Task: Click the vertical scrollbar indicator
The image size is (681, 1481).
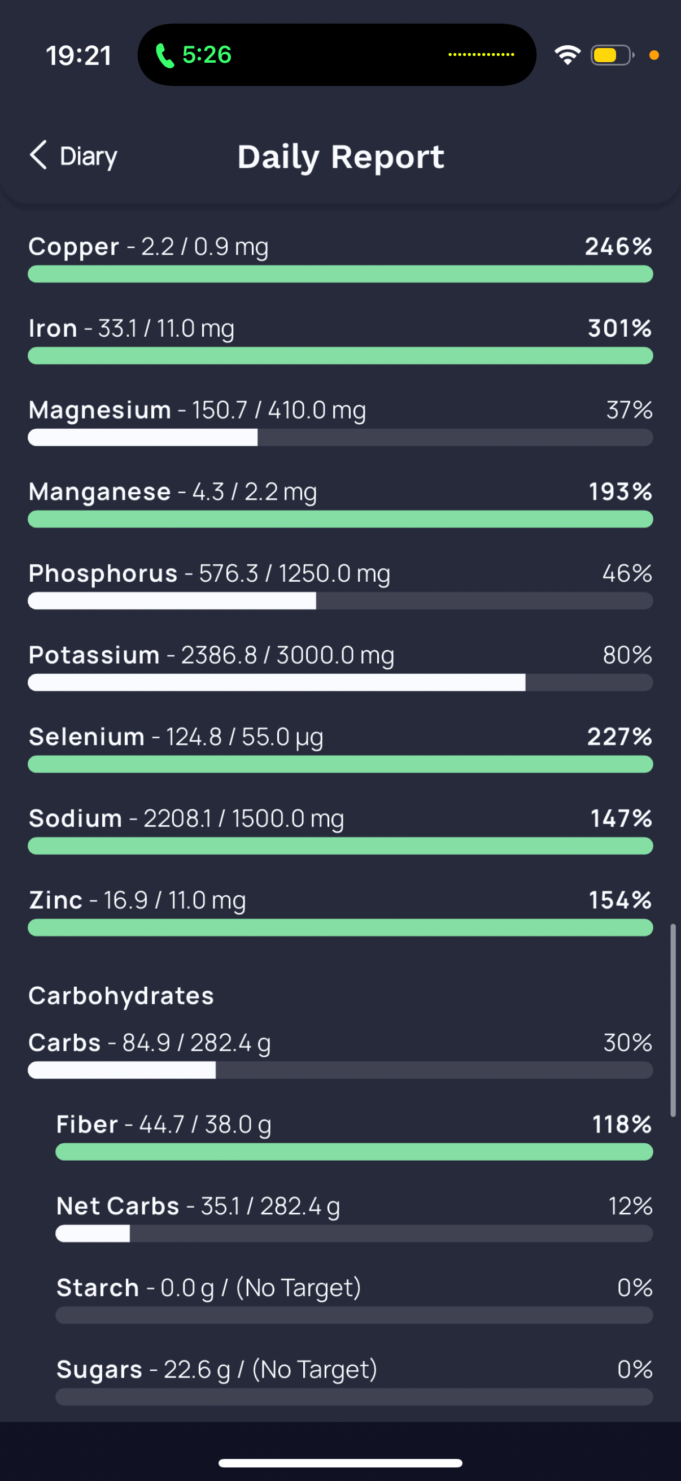Action: pos(673,1020)
